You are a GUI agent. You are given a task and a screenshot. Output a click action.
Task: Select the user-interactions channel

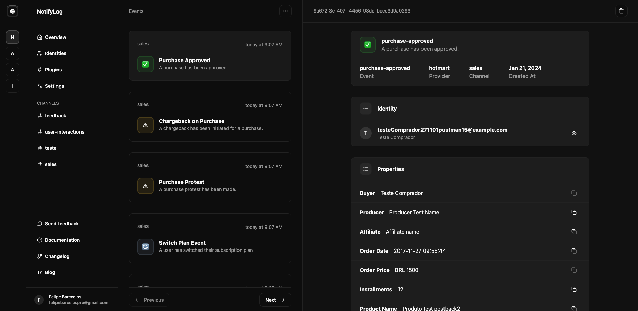[61, 132]
